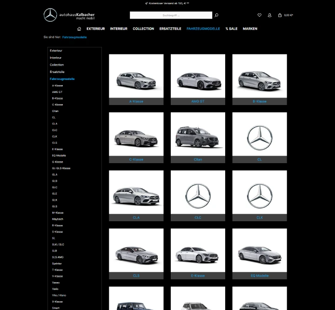Select Interieur in the sidebar
Image resolution: width=335 pixels, height=310 pixels.
pos(55,58)
